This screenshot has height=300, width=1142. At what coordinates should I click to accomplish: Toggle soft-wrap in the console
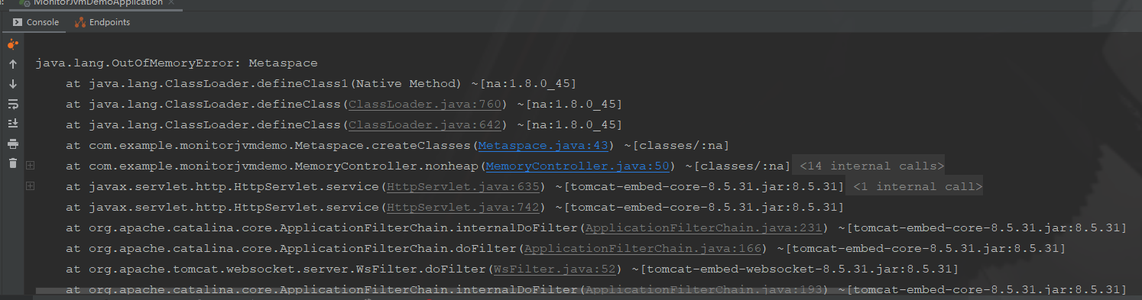[x=12, y=104]
